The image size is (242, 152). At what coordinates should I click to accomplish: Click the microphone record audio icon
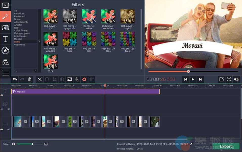77,79
